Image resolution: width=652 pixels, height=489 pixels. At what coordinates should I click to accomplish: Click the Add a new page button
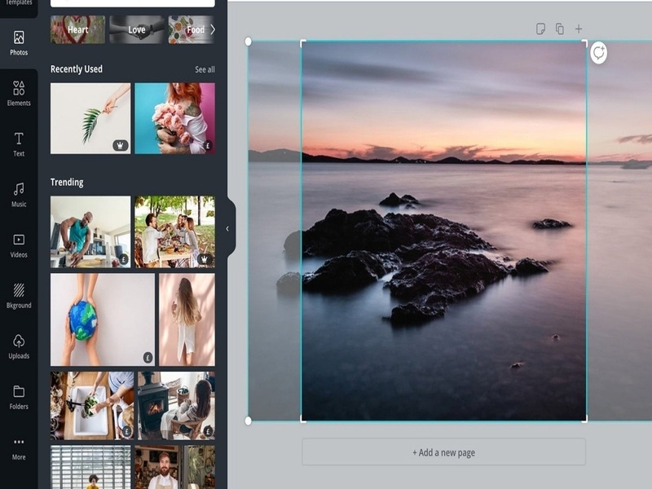(x=443, y=452)
